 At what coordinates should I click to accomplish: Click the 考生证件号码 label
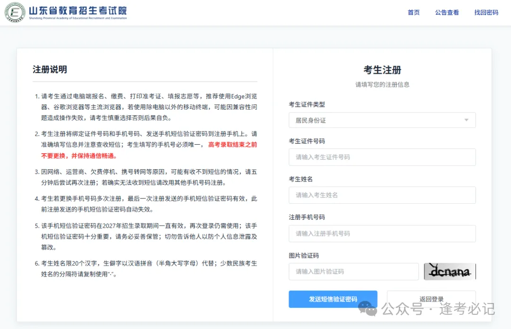click(307, 141)
